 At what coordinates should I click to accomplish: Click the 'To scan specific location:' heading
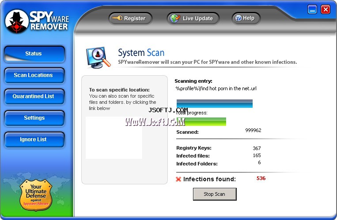tap(119, 90)
